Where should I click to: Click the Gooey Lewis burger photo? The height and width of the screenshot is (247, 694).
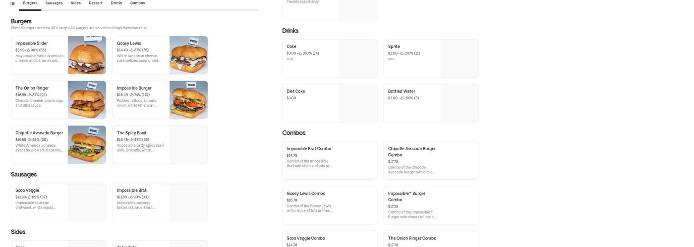188,55
